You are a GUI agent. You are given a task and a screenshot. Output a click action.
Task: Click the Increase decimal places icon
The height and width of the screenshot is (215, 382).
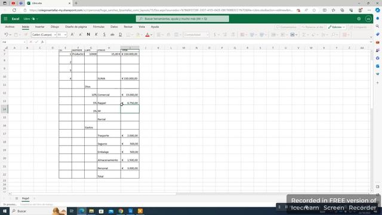pos(224,35)
